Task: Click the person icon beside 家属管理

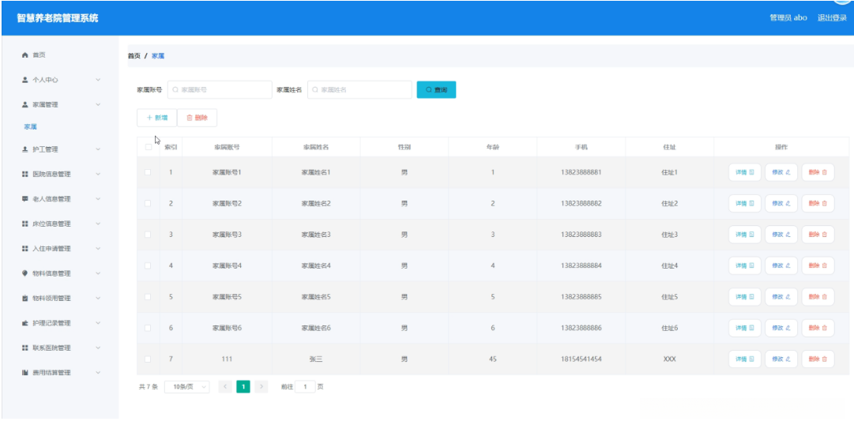Action: coord(24,104)
